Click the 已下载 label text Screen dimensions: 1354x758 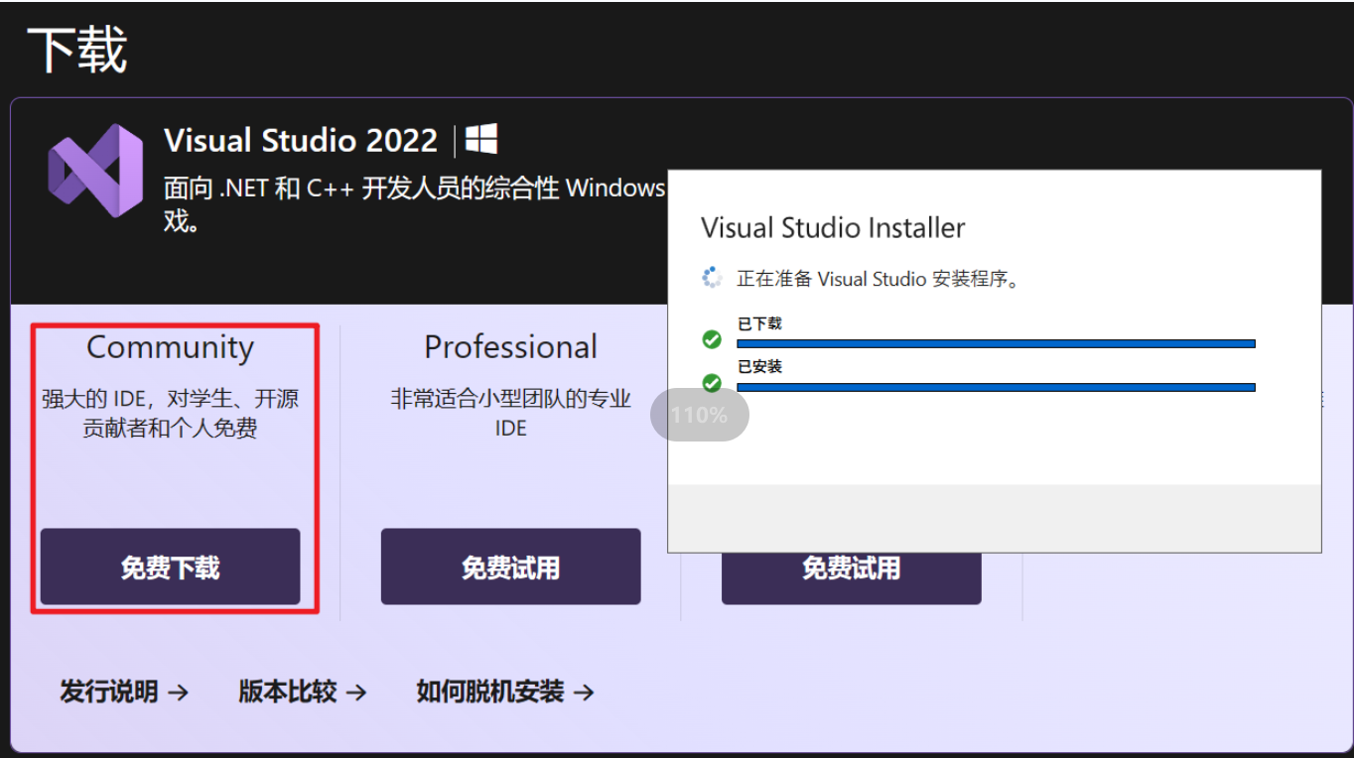[759, 323]
